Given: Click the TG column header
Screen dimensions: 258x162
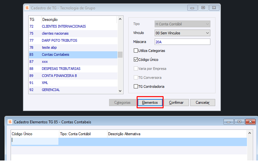Looking at the screenshot, I should [x=35, y=20].
